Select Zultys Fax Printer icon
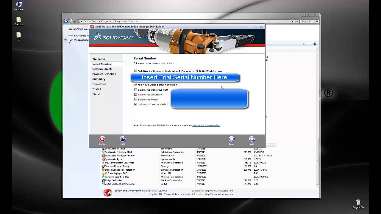This screenshot has height=214, width=381. (x=103, y=180)
